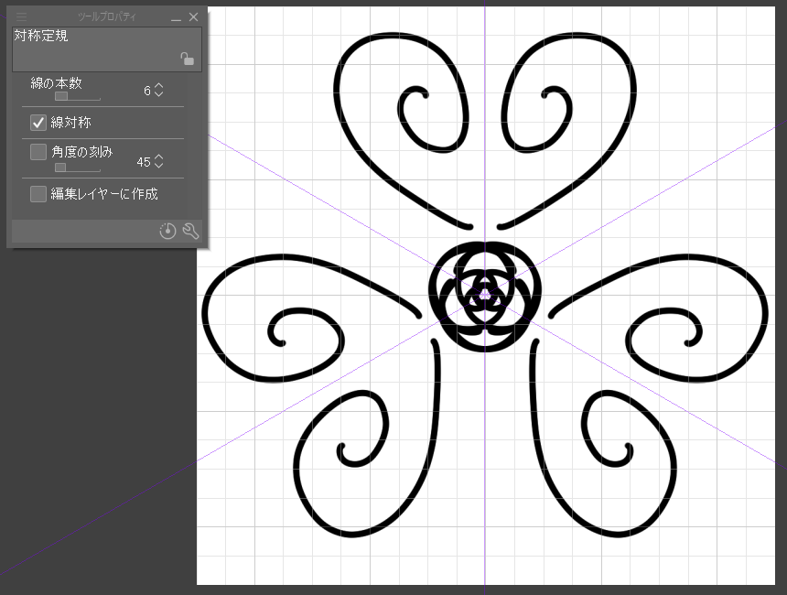This screenshot has height=595, width=787.
Task: Click the ツールプロパティ panel title
Action: click(x=106, y=17)
